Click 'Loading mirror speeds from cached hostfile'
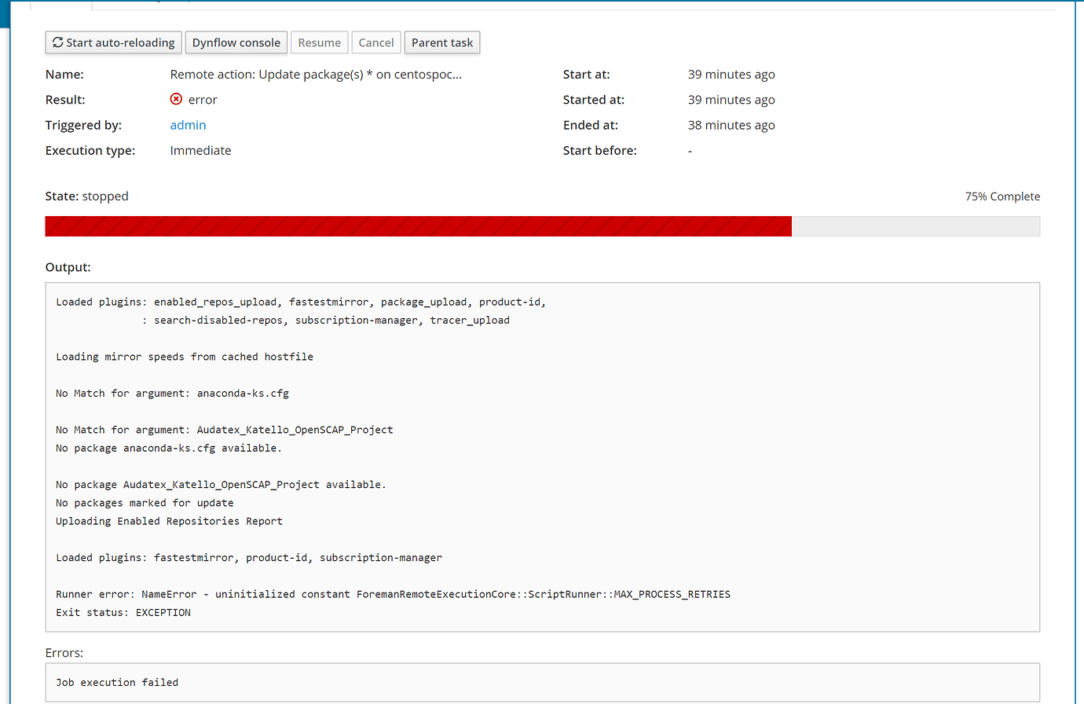1084x704 pixels. pos(185,357)
